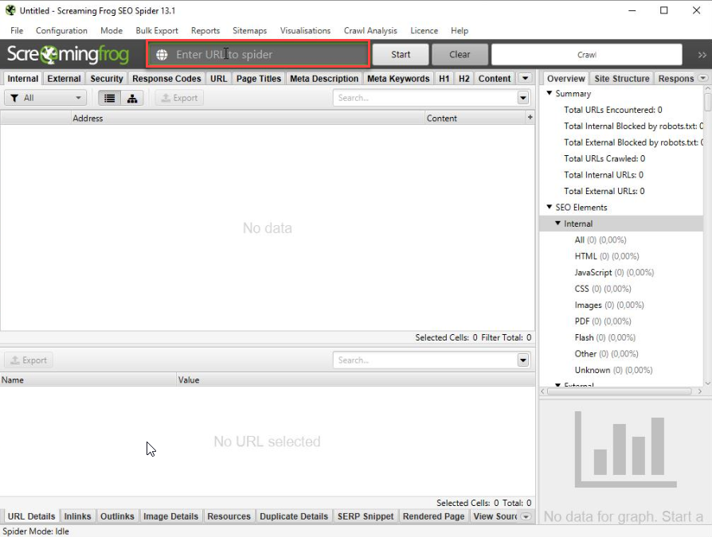Image resolution: width=712 pixels, height=537 pixels.
Task: Click the upper Export button
Action: pyautogui.click(x=179, y=98)
